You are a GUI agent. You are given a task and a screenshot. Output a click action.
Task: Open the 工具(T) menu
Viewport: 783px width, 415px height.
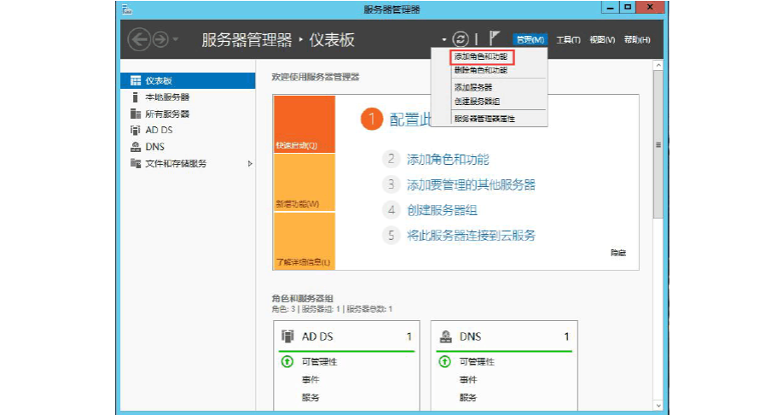tap(568, 40)
